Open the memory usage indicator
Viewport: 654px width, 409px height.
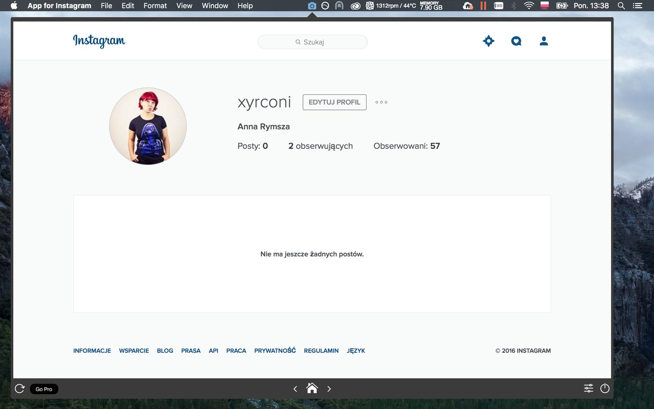click(431, 6)
